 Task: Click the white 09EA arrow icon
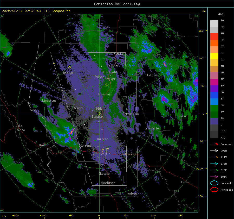214,151
